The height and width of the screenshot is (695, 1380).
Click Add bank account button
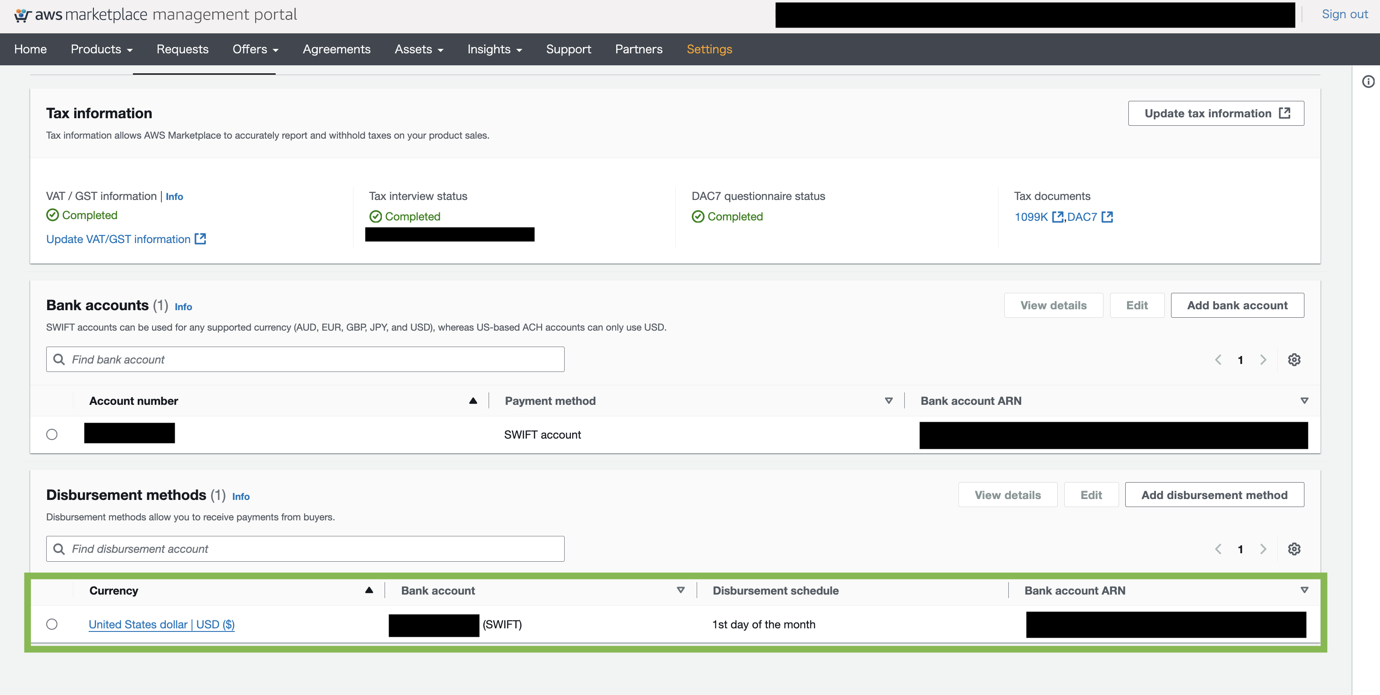click(x=1237, y=305)
